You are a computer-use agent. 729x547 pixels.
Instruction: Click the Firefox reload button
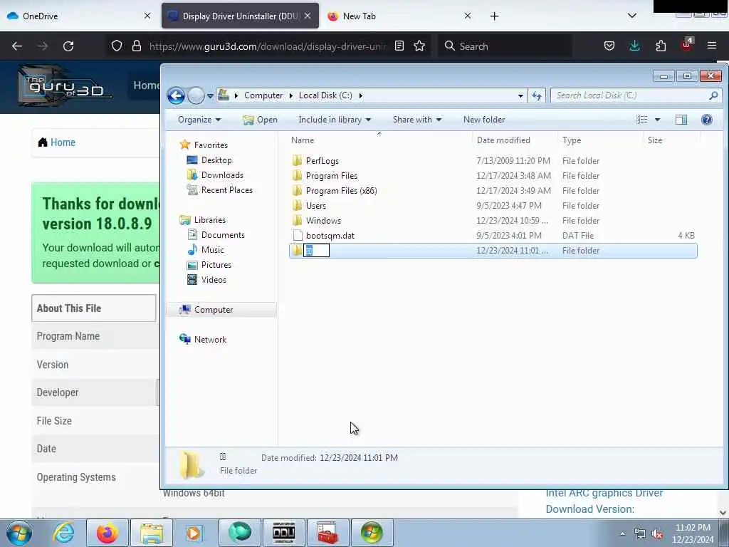[x=68, y=46]
